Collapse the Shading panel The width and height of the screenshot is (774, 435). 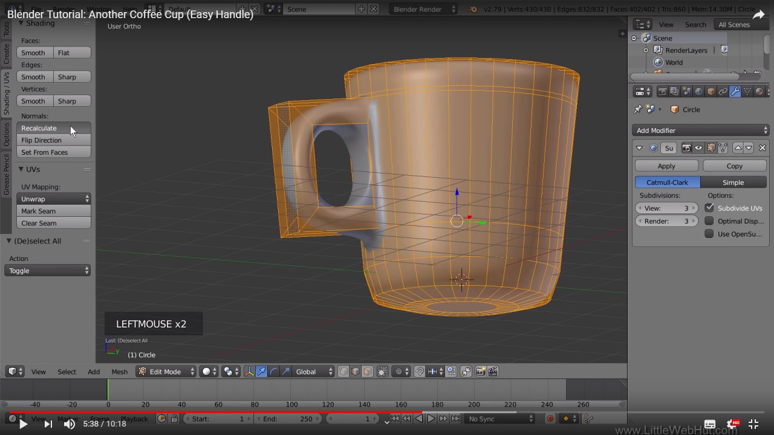[x=21, y=23]
